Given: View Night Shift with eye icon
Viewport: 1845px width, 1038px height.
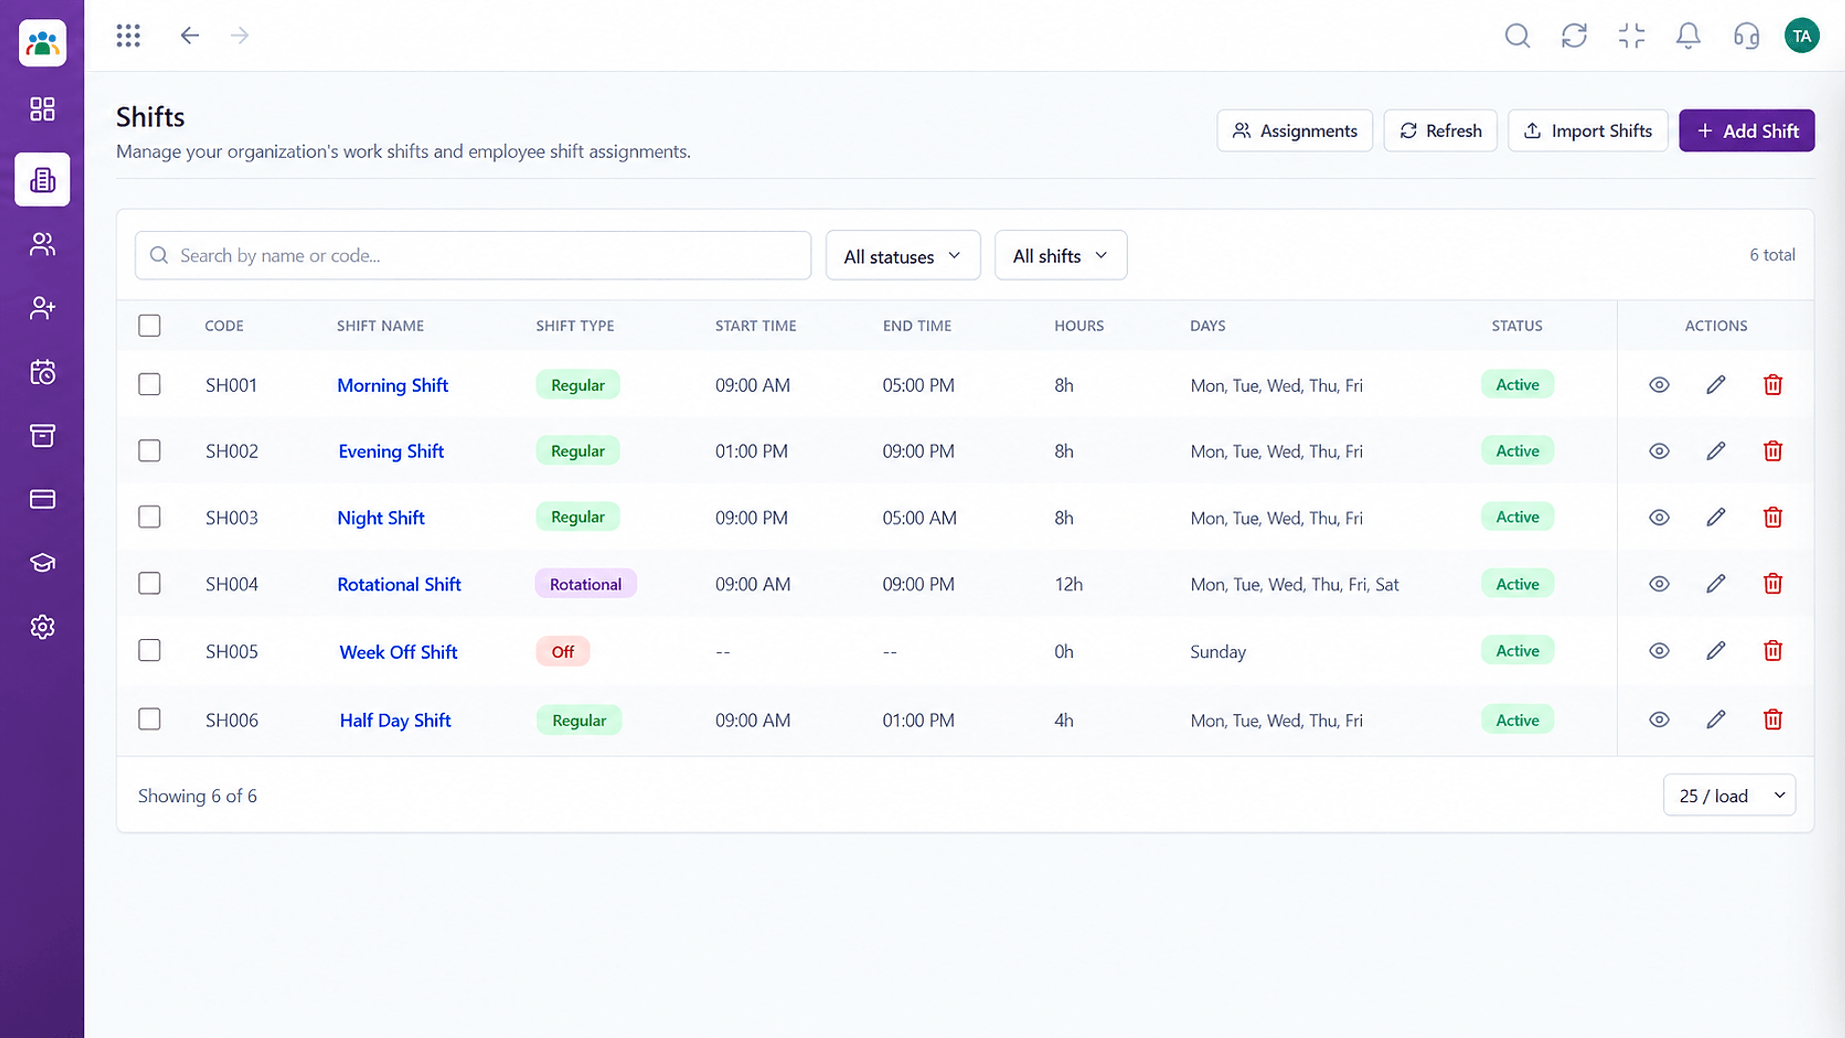Looking at the screenshot, I should coord(1659,517).
